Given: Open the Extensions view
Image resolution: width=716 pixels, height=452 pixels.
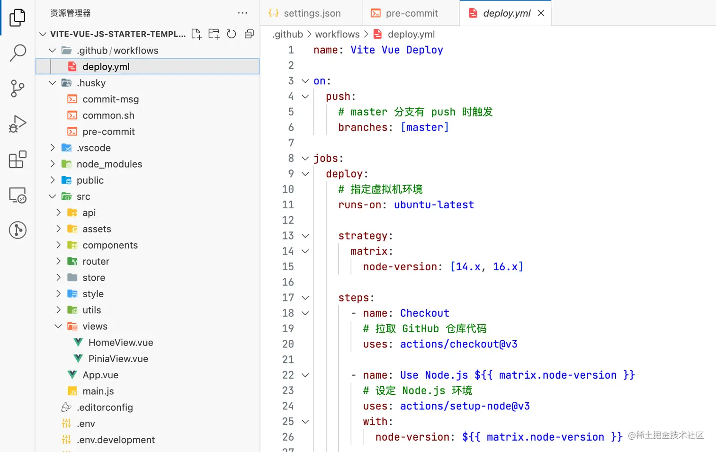Looking at the screenshot, I should pyautogui.click(x=18, y=160).
